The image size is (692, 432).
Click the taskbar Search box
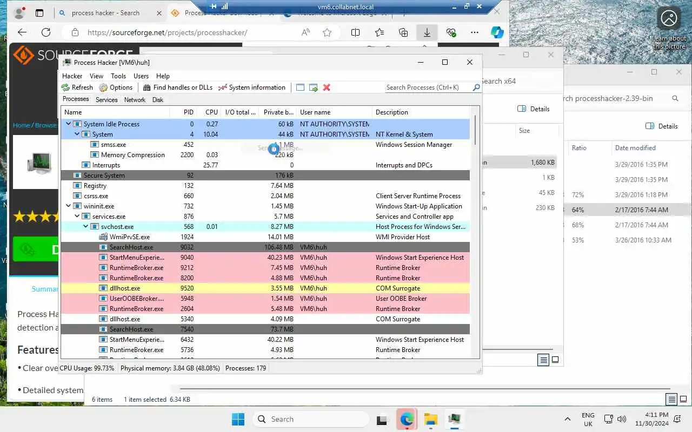310,419
